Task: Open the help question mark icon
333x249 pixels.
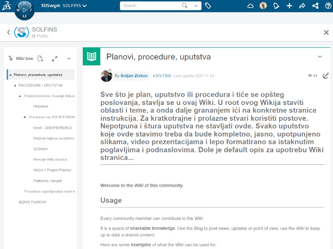Action: 328,6
